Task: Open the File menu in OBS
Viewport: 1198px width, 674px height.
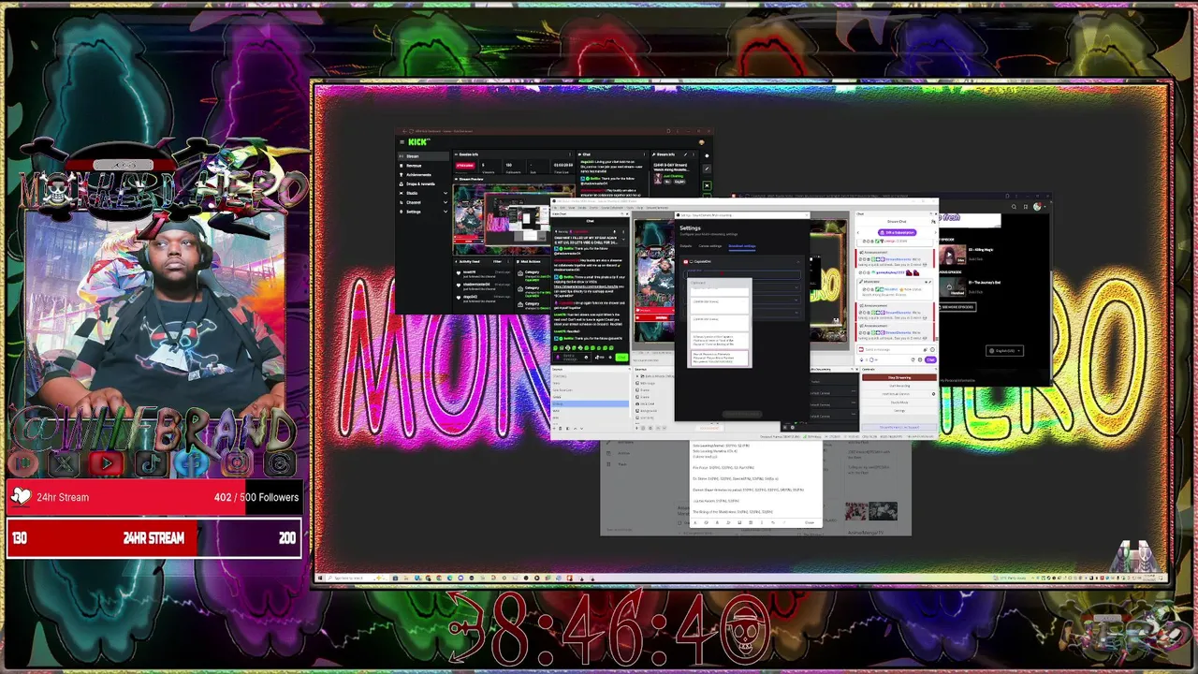Action: (x=555, y=208)
